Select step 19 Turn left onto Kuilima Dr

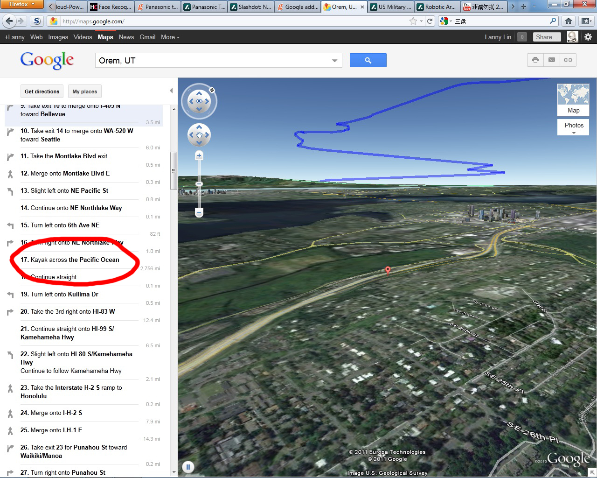[x=59, y=295]
